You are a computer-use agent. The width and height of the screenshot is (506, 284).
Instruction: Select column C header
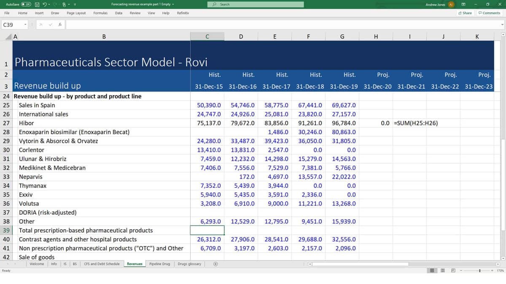207,37
